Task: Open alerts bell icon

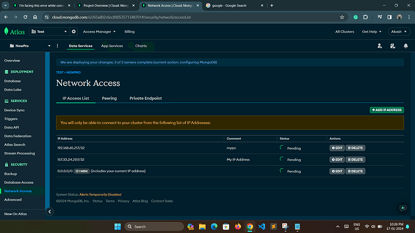Action: pos(405,46)
